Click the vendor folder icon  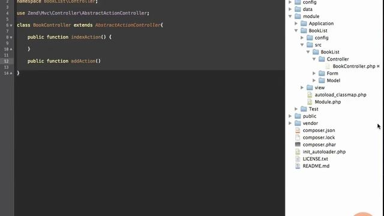click(298, 123)
